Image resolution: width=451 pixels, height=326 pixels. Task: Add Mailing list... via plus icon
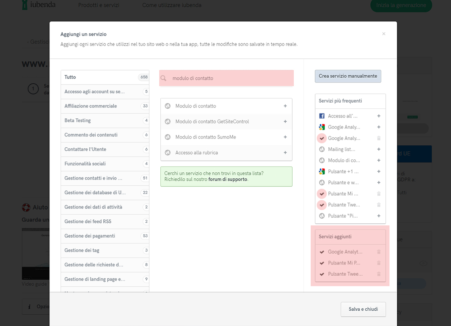coord(379,149)
